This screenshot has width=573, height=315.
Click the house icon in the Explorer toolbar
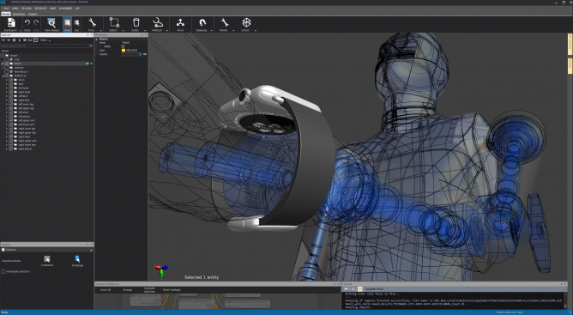pyautogui.click(x=14, y=40)
